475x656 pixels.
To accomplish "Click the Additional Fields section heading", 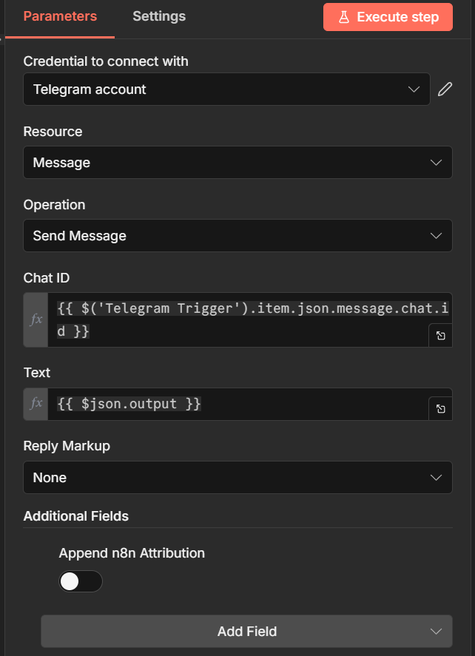I will [76, 516].
